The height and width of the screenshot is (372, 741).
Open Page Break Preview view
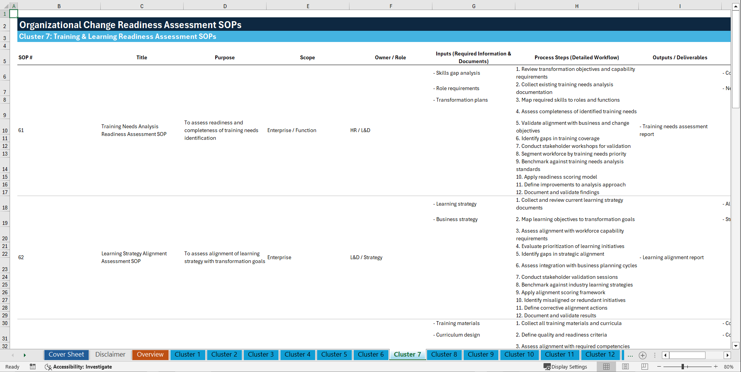click(x=644, y=367)
